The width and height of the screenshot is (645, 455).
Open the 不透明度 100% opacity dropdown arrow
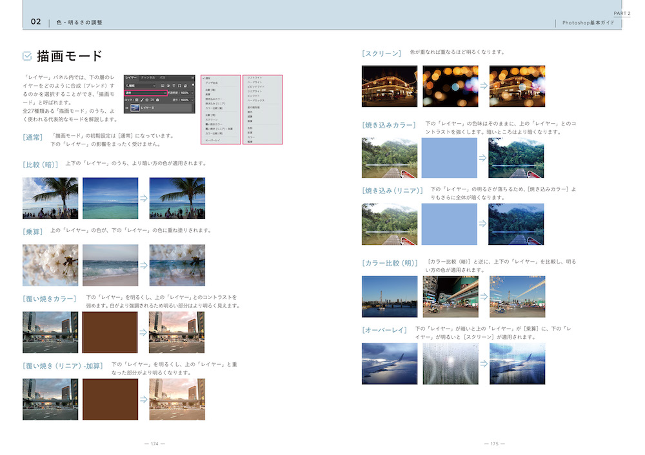192,93
